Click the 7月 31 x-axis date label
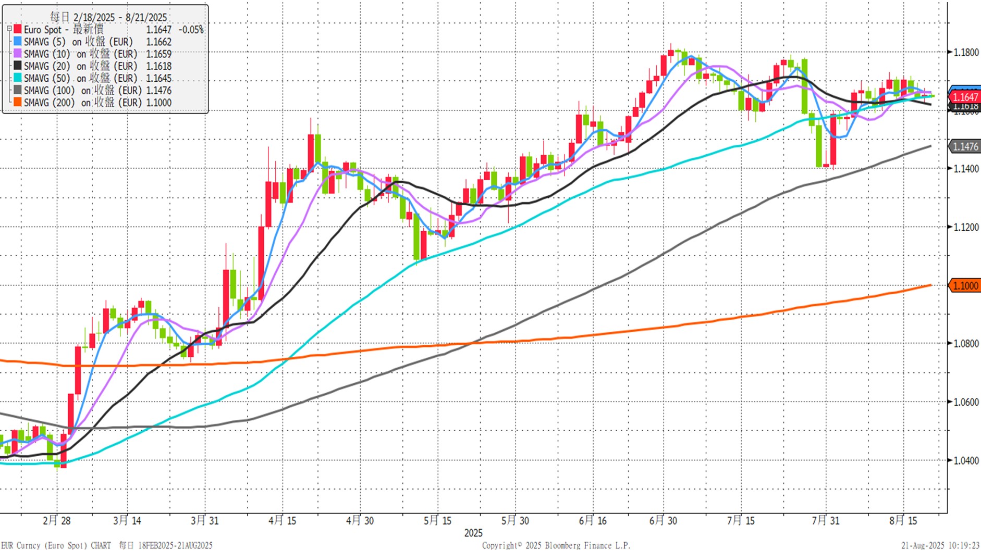The width and height of the screenshot is (981, 551). [826, 520]
